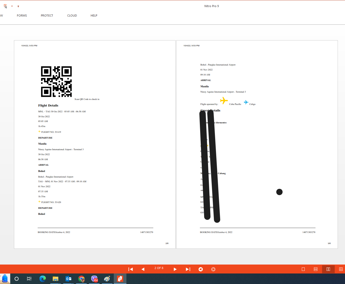Switch to facing continuous page view
Viewport: 345px width, 284px height.
pos(341,269)
